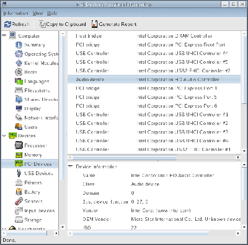248x245 pixels.
Task: Select the PCI Express Port 1 row
Action: click(x=154, y=88)
